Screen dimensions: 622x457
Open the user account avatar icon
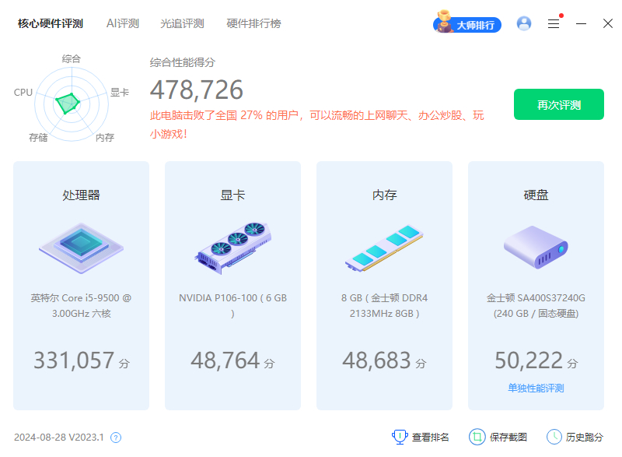pyautogui.click(x=523, y=23)
